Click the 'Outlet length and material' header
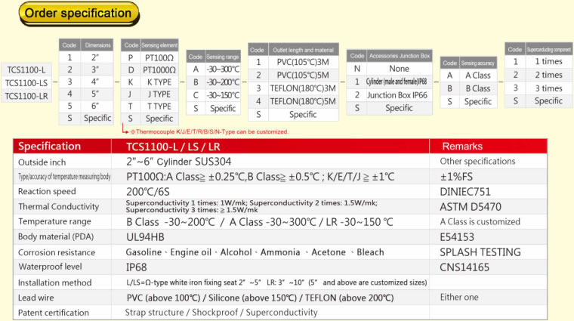The width and height of the screenshot is (574, 321). point(303,50)
